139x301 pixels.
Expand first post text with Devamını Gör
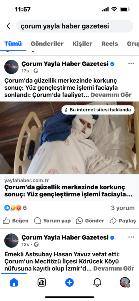111,95
